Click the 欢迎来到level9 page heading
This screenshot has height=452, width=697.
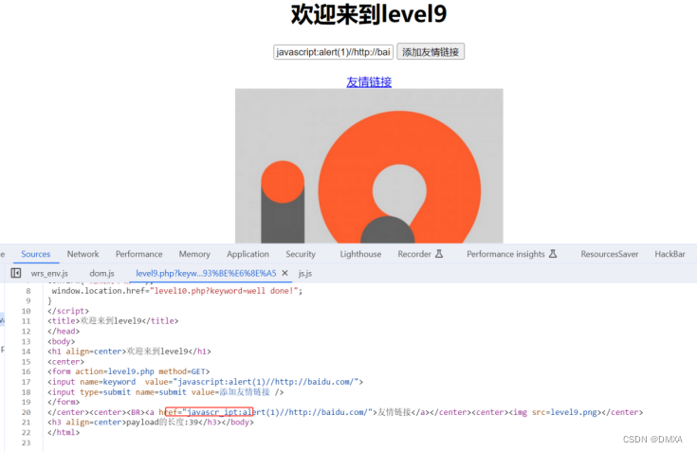[x=369, y=14]
